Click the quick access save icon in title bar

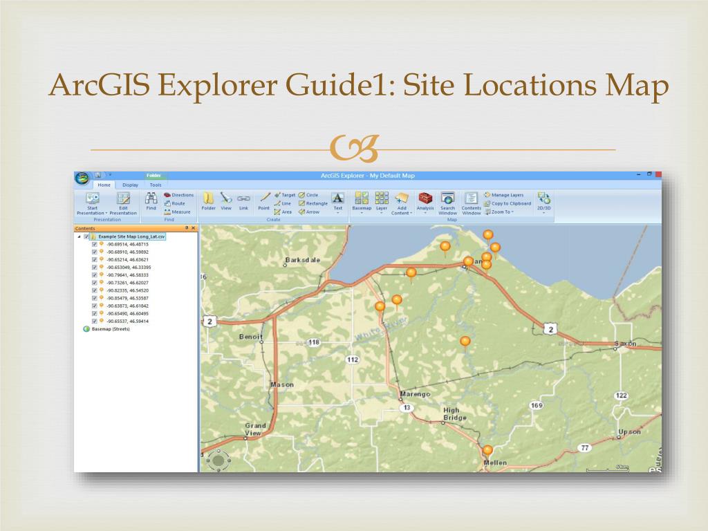97,175
